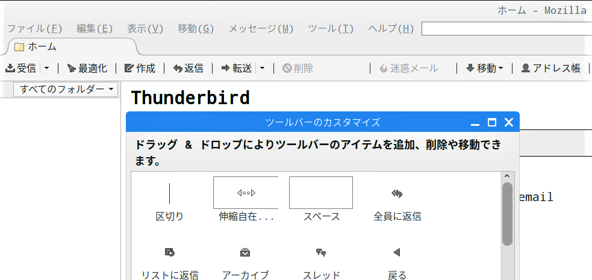Image resolution: width=592 pixels, height=280 pixels.
Task: Expand the 受信 dropdown arrow
Action: [x=46, y=68]
